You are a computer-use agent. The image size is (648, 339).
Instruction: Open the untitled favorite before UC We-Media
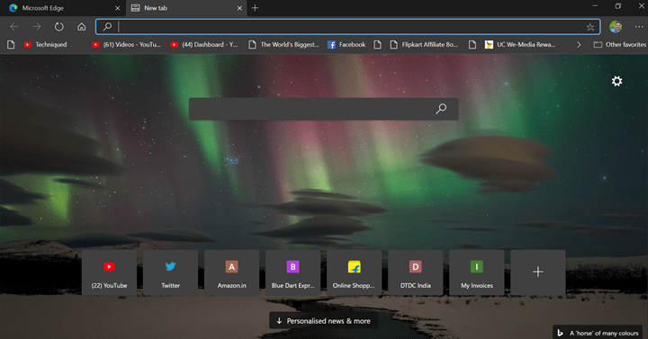click(x=472, y=45)
